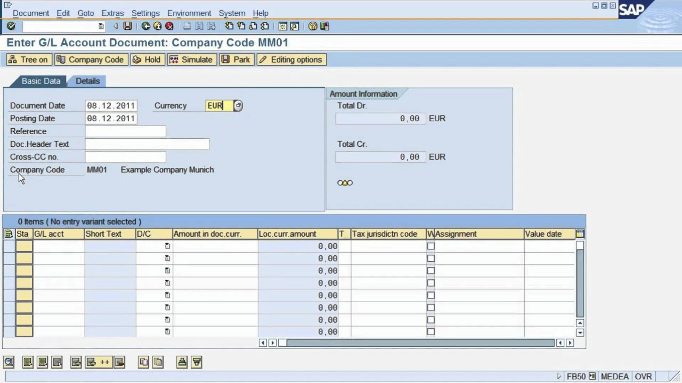Screen dimensions: 682x383
Task: Switch to the Details tab
Action: click(87, 81)
